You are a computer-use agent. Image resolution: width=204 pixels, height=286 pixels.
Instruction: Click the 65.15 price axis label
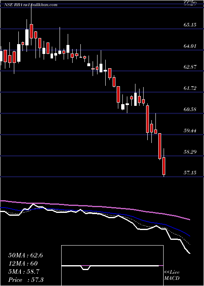point(190,25)
